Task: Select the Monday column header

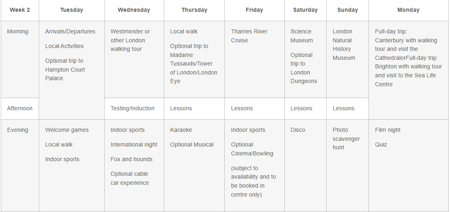Action: point(408,10)
